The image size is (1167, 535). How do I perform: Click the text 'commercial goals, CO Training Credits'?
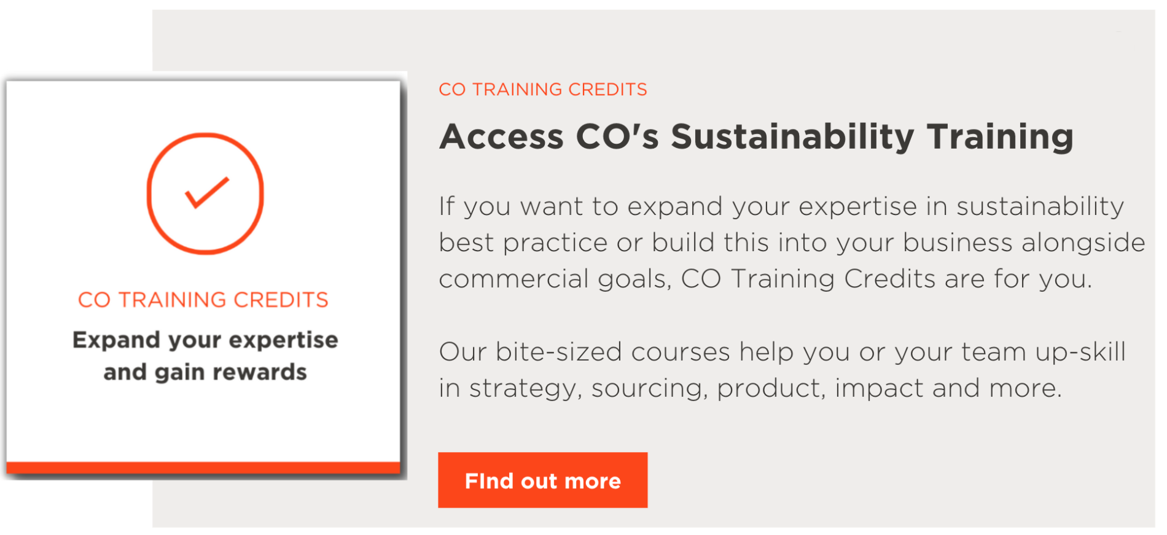click(687, 279)
